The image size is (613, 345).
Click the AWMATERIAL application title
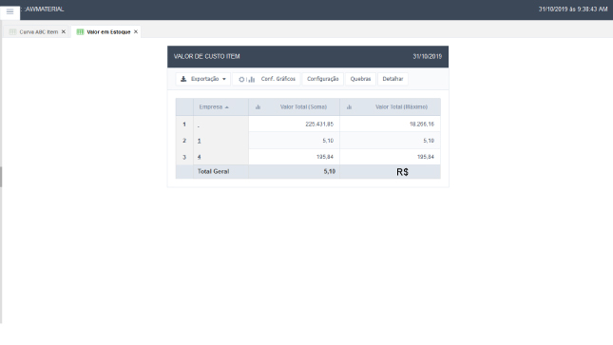click(45, 9)
